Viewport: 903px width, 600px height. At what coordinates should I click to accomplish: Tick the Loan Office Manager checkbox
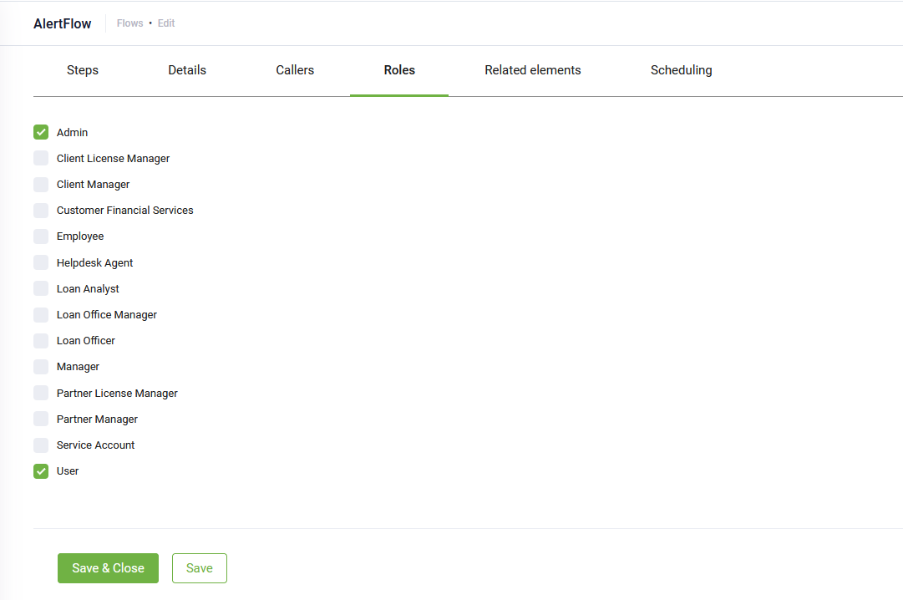pos(41,315)
